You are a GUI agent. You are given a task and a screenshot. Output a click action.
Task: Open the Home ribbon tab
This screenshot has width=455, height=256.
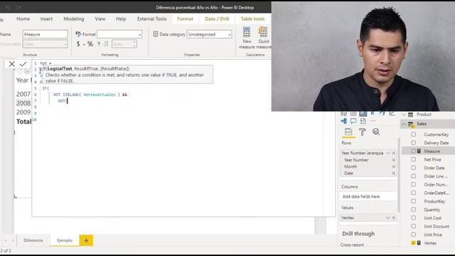pyautogui.click(x=23, y=19)
